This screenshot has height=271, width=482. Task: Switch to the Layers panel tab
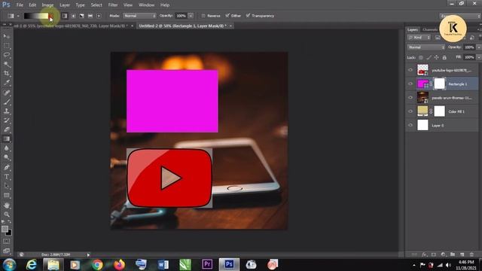pos(413,30)
